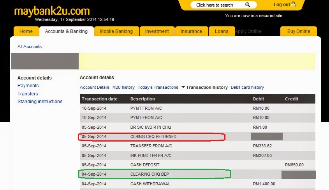The width and height of the screenshot is (329, 190).
Task: Open the Apply Online tab
Action: [x=248, y=31]
